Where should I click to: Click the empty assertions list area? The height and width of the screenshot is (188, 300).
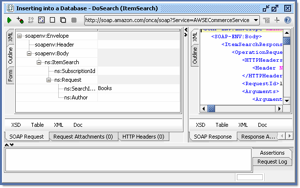pos(128,160)
